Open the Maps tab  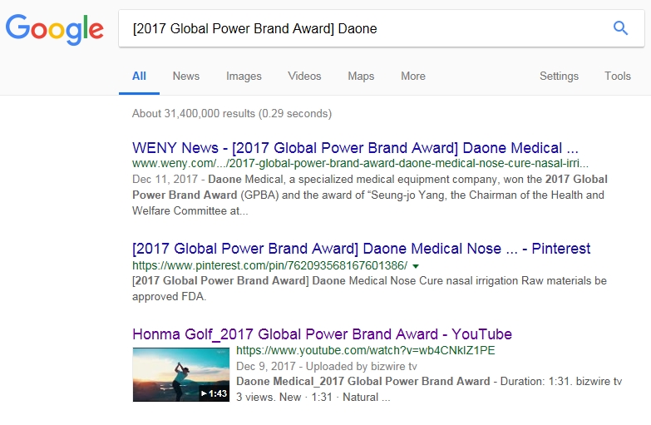coord(361,76)
